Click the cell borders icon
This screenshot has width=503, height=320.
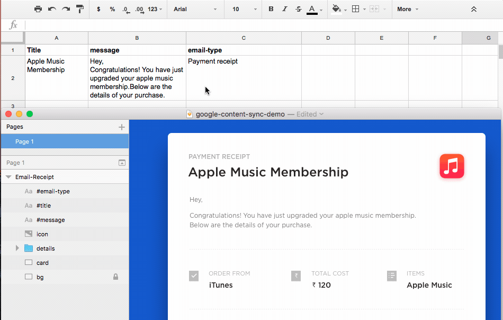355,9
